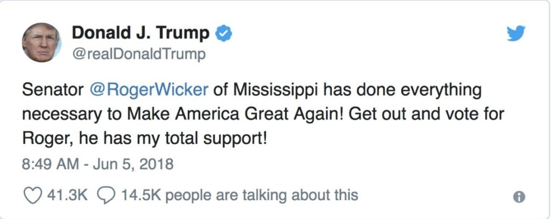Click the Twitter bird logo
Screen dimensions: 551x219
coord(516,34)
